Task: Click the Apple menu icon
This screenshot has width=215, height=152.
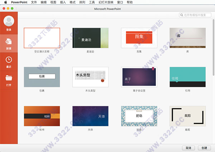Action: 6,2
